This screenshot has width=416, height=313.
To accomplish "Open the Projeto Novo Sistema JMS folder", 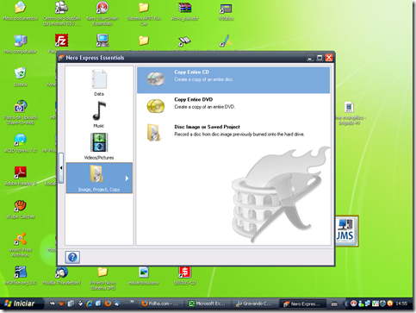I will [x=102, y=279].
